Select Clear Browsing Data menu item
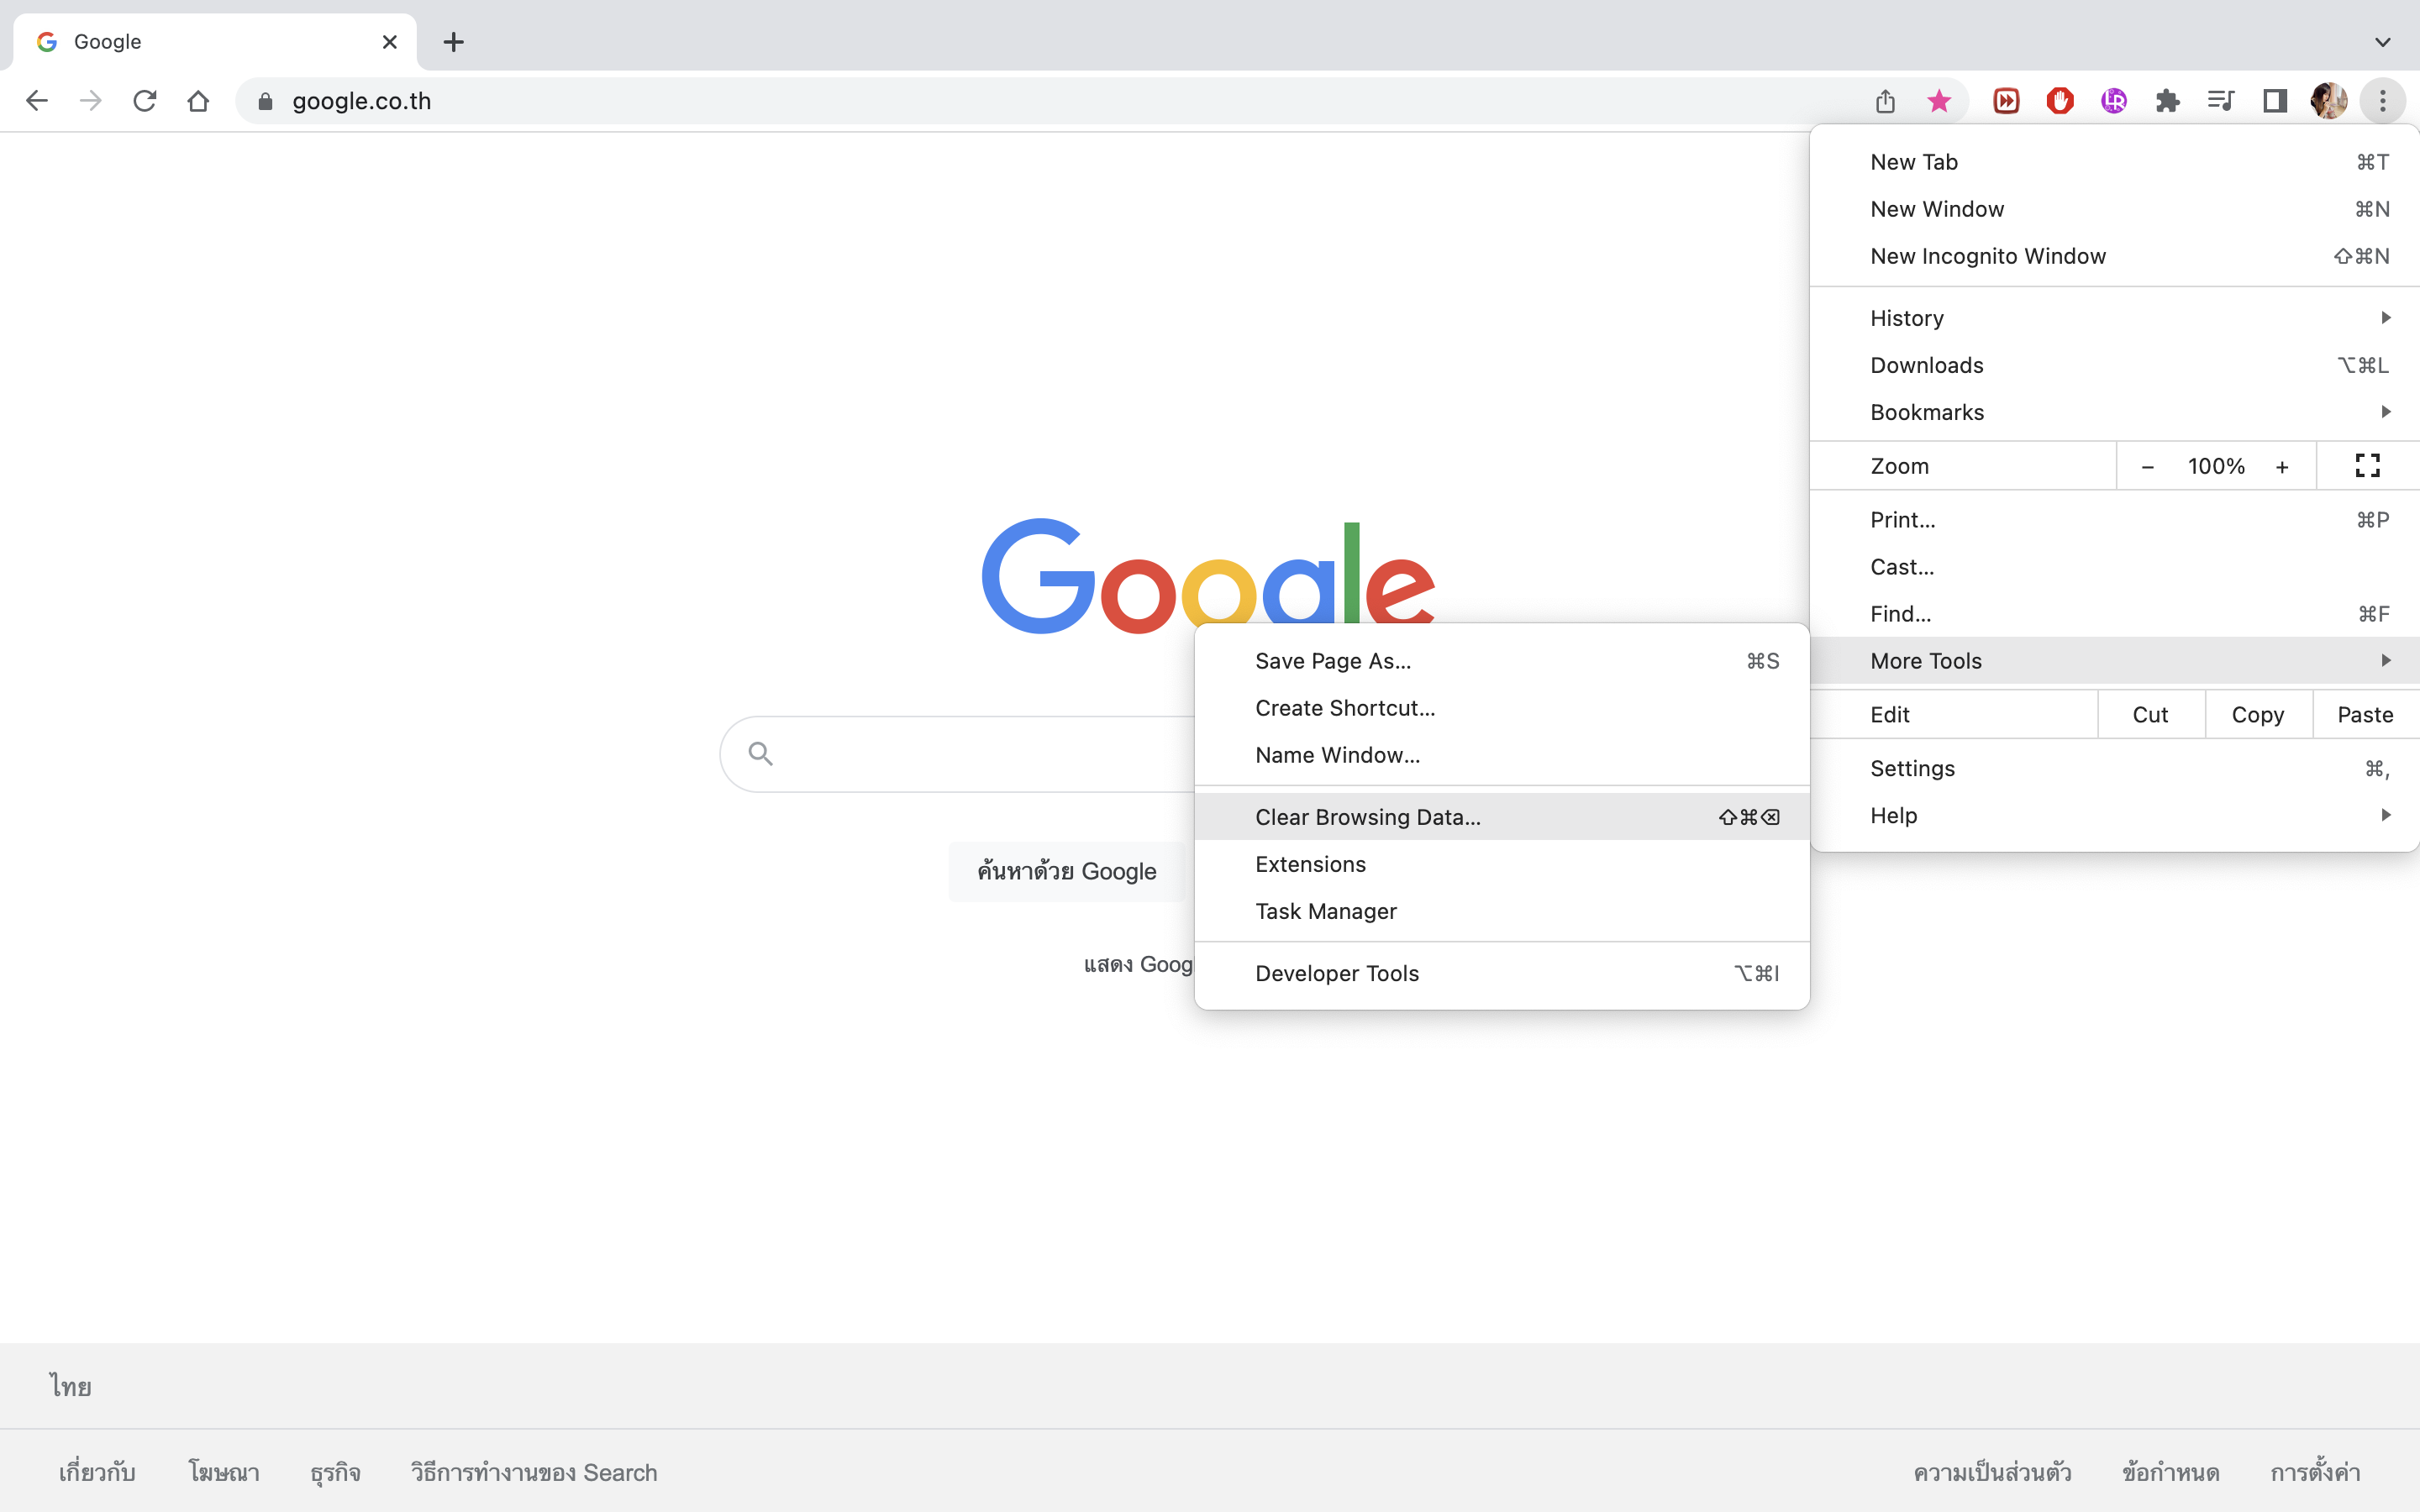Screen dimensions: 2420x1512 click(1367, 817)
